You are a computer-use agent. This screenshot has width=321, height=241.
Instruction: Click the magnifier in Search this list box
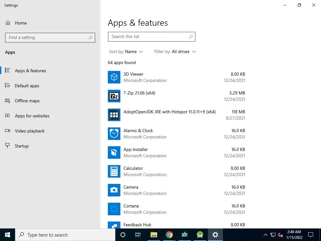pyautogui.click(x=191, y=37)
